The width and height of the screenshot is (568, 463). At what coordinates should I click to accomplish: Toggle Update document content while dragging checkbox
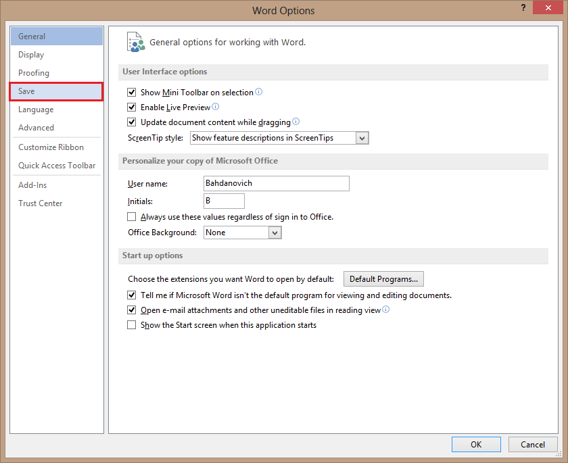pos(131,122)
